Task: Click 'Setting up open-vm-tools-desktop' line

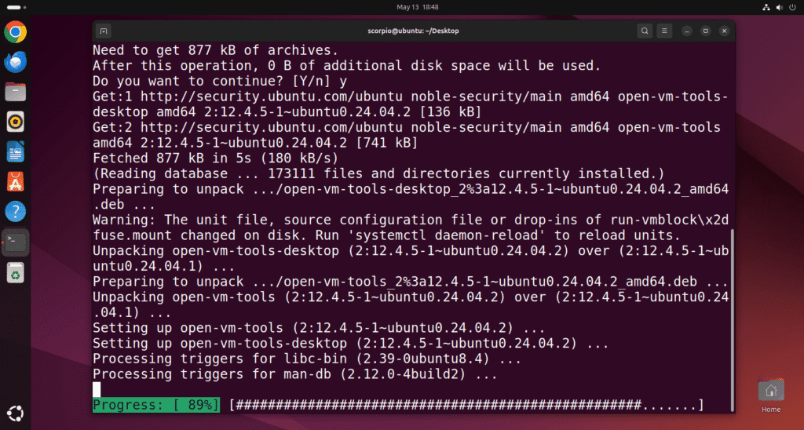Action: pyautogui.click(x=351, y=344)
